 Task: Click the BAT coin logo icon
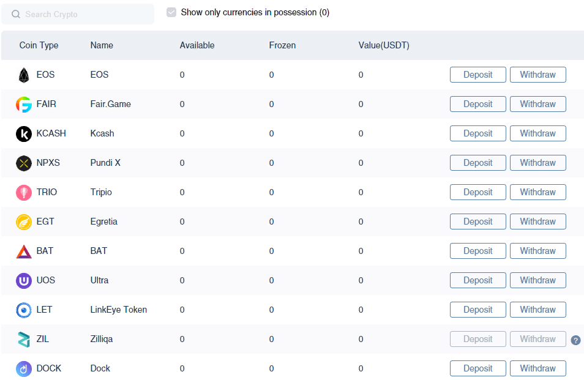24,251
